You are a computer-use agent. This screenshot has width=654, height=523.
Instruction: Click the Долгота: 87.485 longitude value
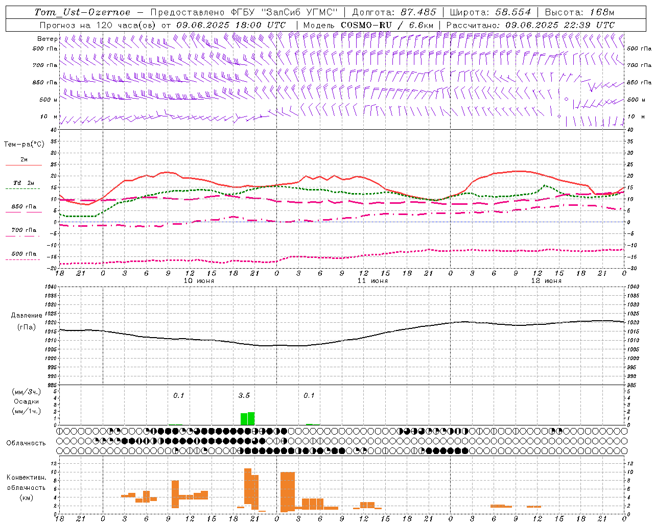[x=394, y=12]
